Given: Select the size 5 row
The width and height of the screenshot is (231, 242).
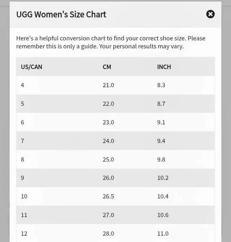Looking at the screenshot, I should coord(115,104).
